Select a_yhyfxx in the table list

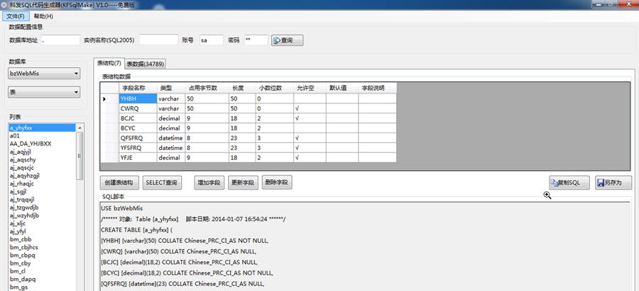42,127
